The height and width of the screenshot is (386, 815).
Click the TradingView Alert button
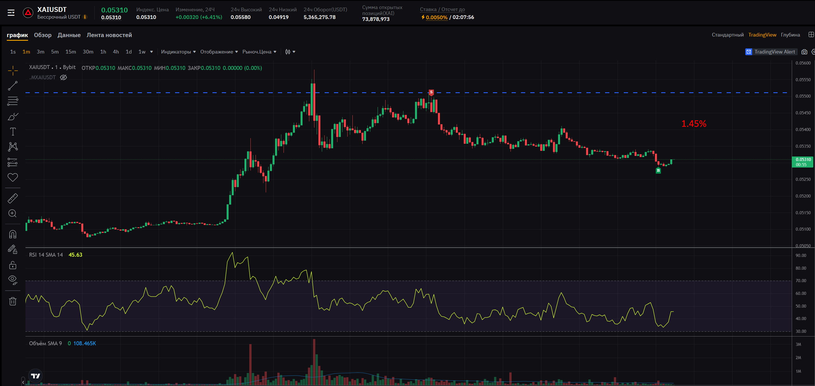point(771,52)
